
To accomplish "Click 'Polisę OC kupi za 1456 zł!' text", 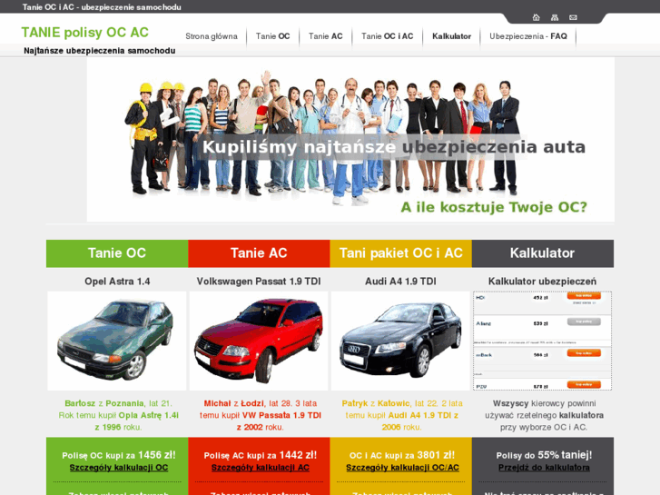I will (119, 455).
